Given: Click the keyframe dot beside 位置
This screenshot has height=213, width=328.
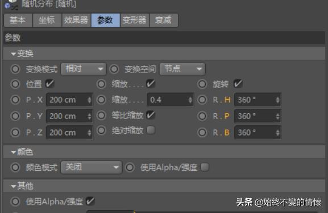Looking at the screenshot, I should coord(15,84).
